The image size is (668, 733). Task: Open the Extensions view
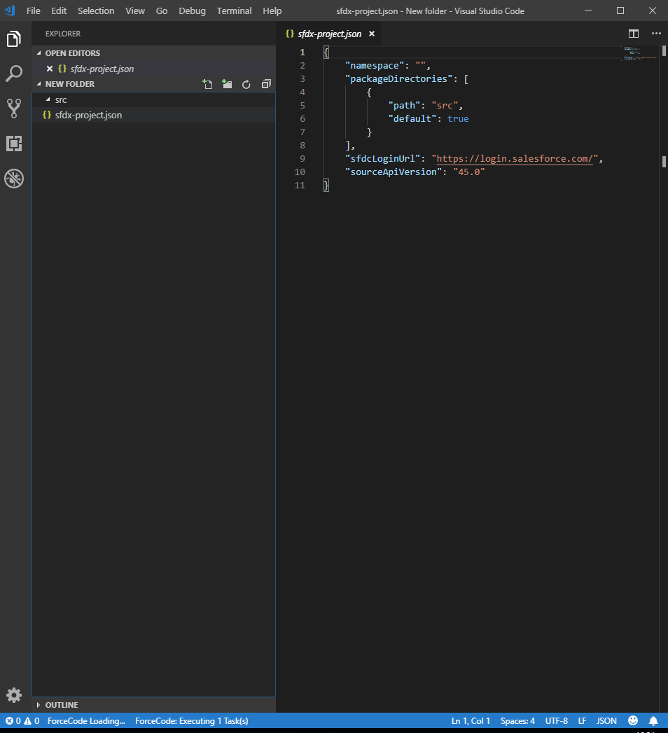click(13, 144)
